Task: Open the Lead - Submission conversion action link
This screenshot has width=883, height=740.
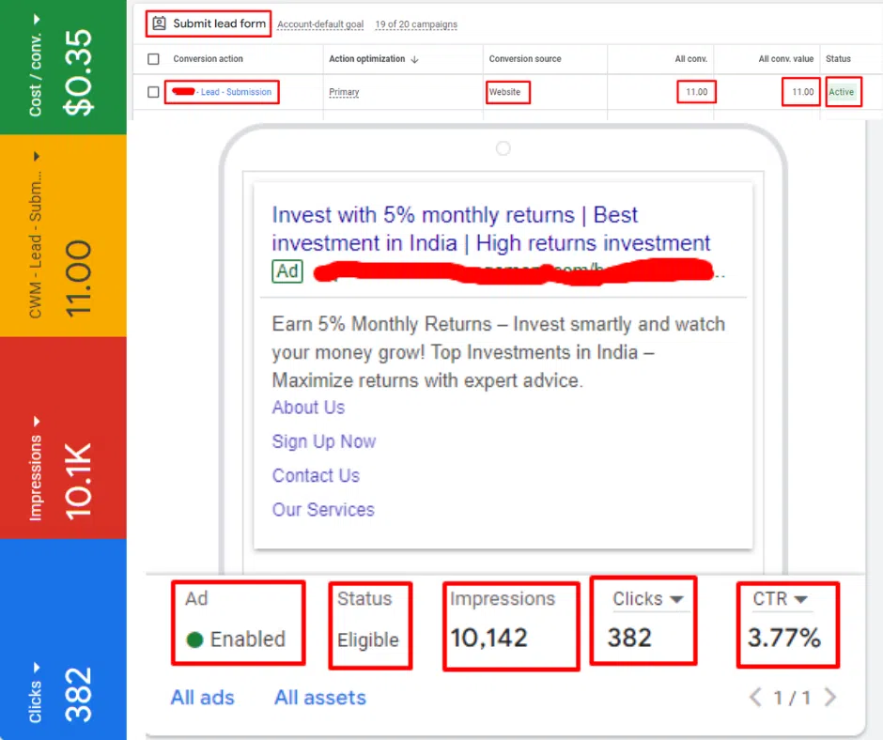Action: [x=235, y=92]
